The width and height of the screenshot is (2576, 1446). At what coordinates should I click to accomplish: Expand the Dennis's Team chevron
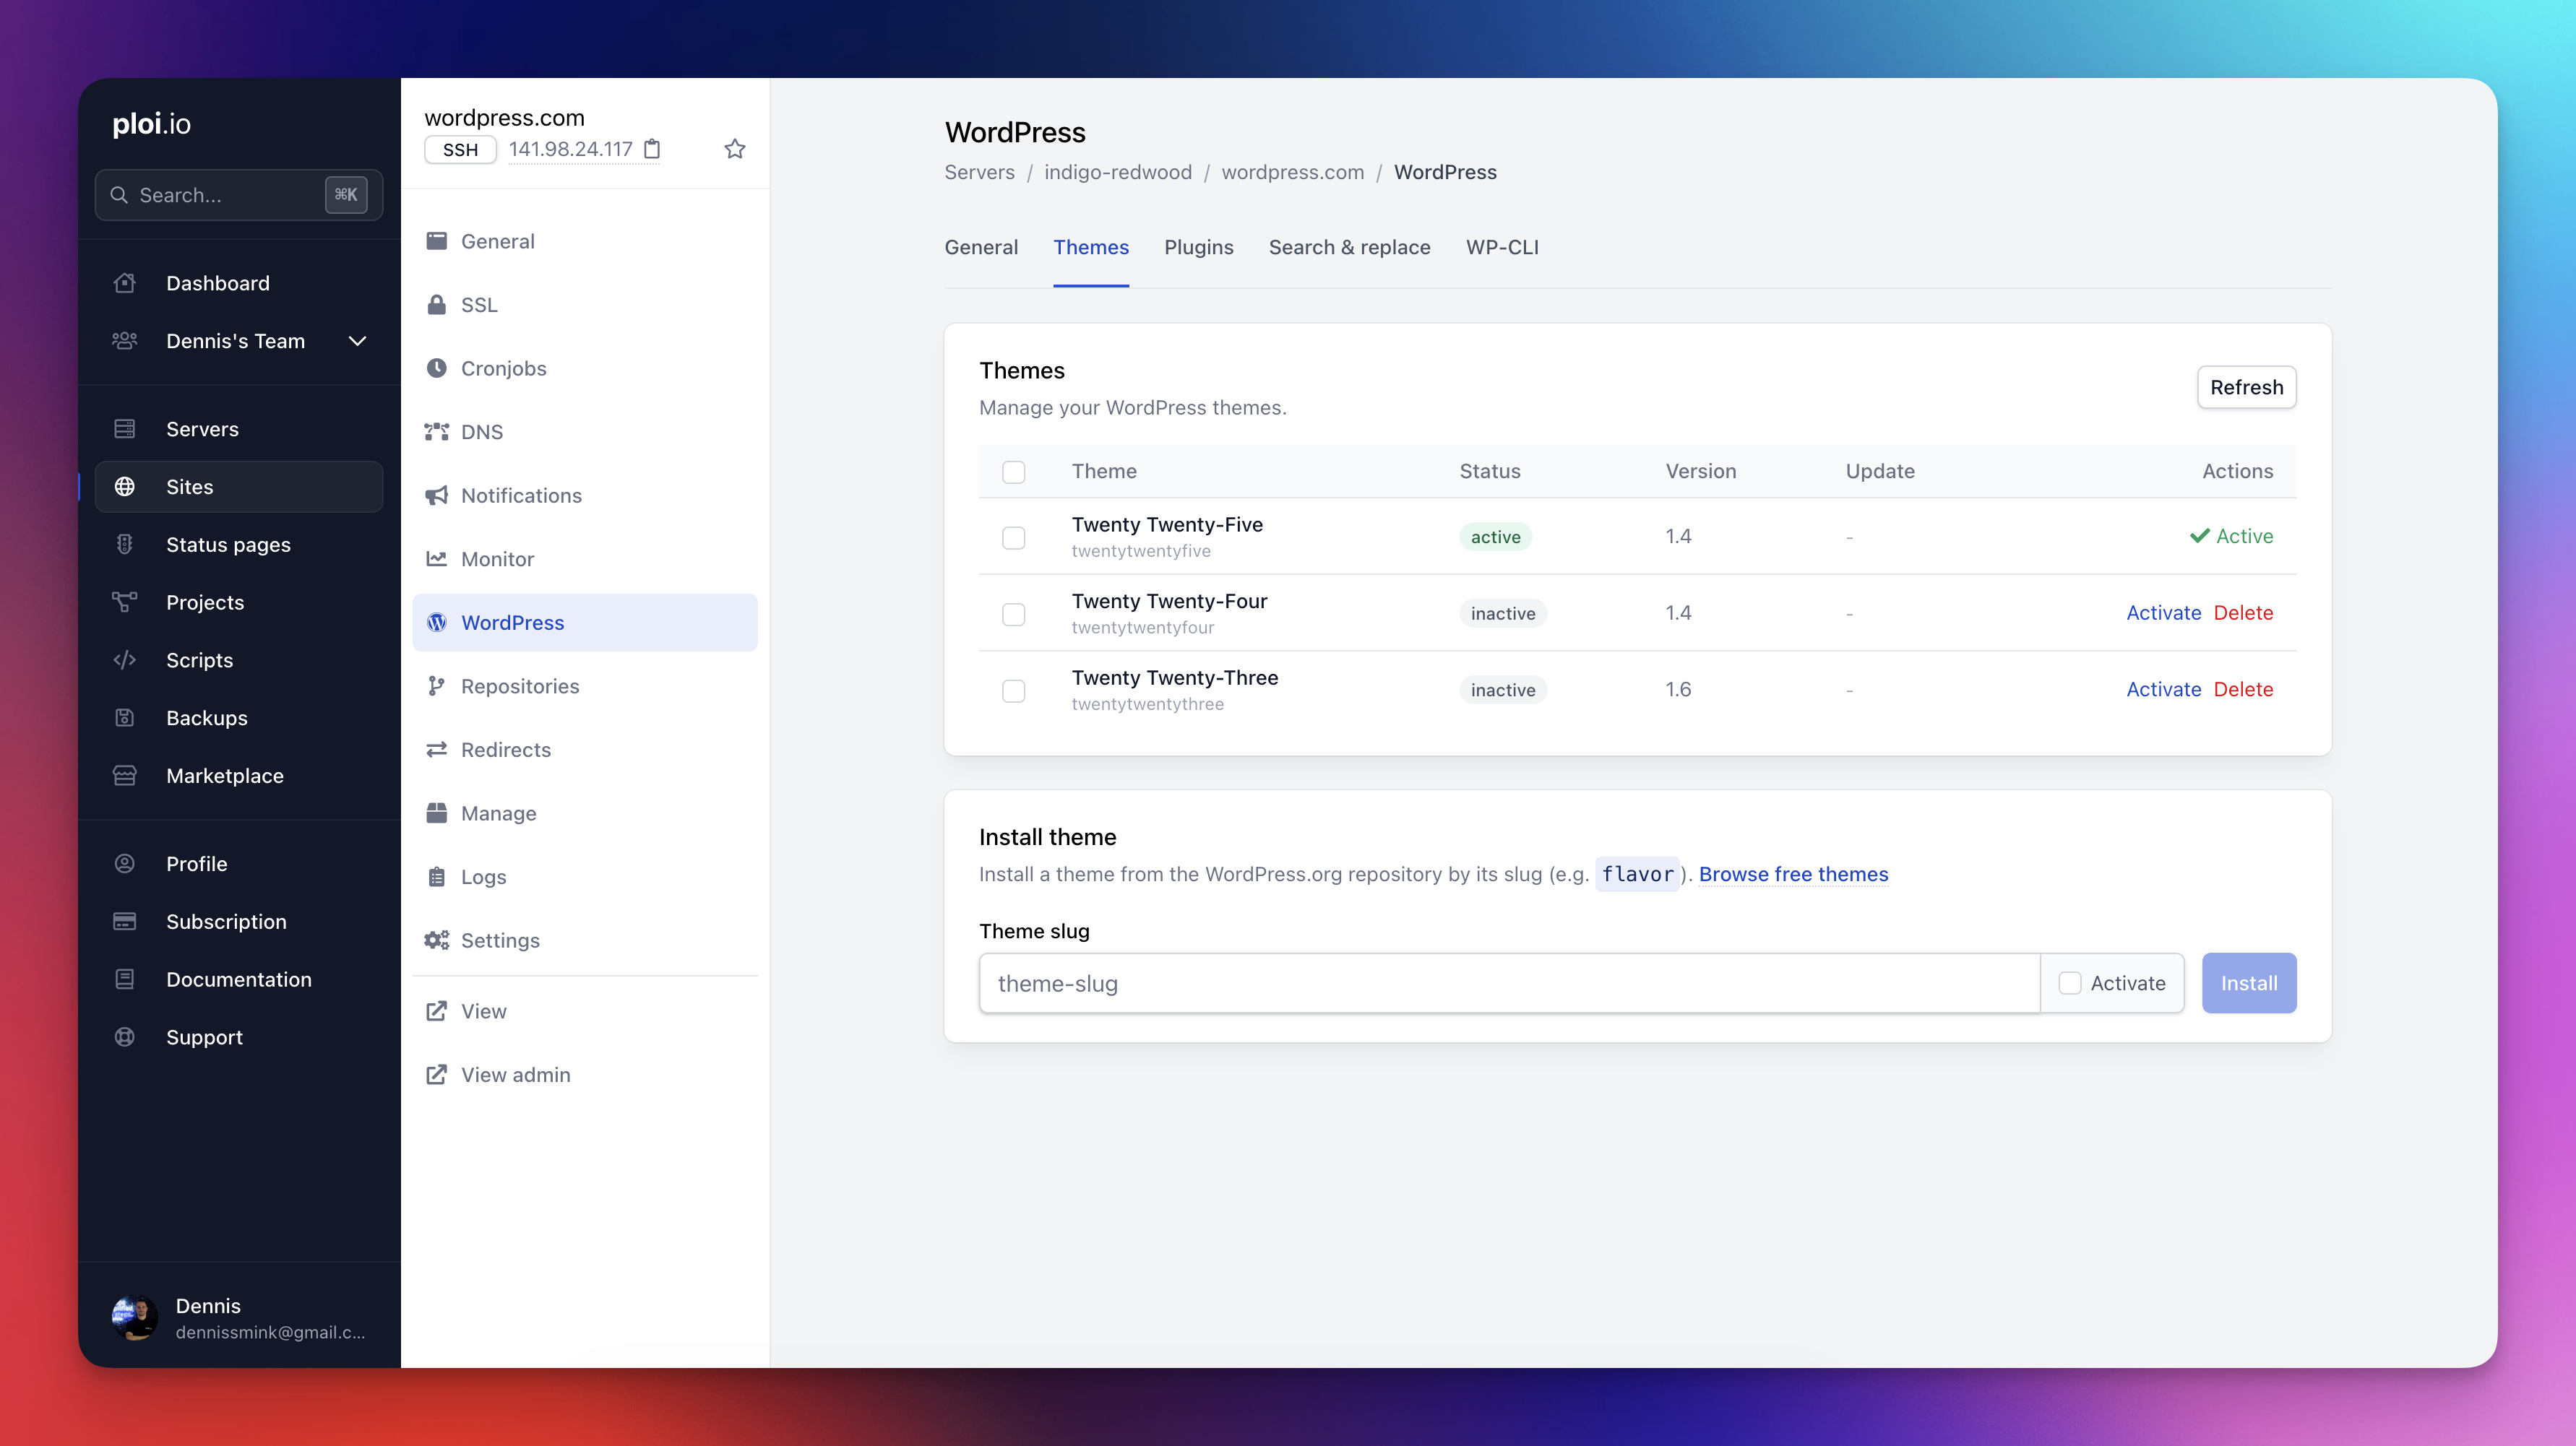(357, 341)
